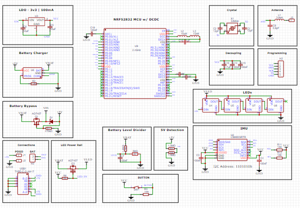This screenshot has width=300, height=208.
Task: Click the 470kΩ resistor in Battery Bypass
Action: click(48, 128)
